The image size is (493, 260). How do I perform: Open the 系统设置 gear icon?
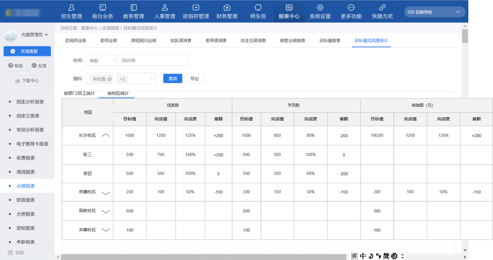pyautogui.click(x=320, y=7)
